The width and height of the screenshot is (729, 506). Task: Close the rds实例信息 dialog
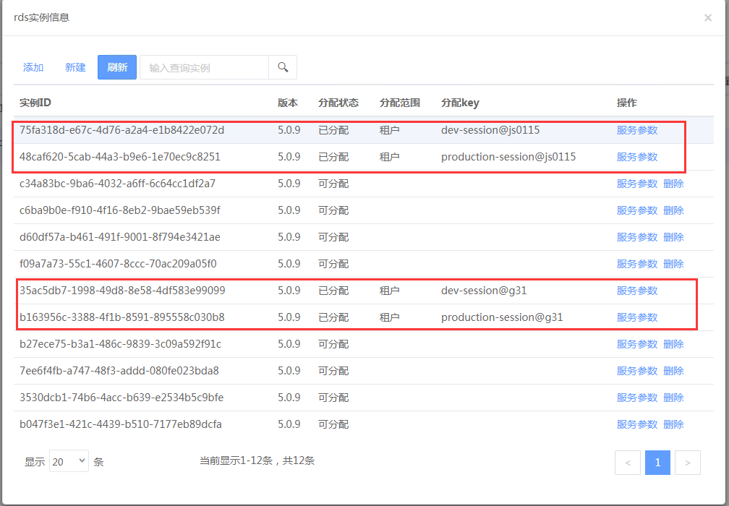(707, 17)
